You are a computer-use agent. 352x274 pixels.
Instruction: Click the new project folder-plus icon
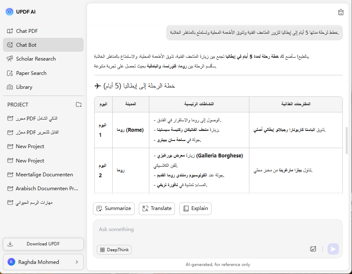(79, 104)
